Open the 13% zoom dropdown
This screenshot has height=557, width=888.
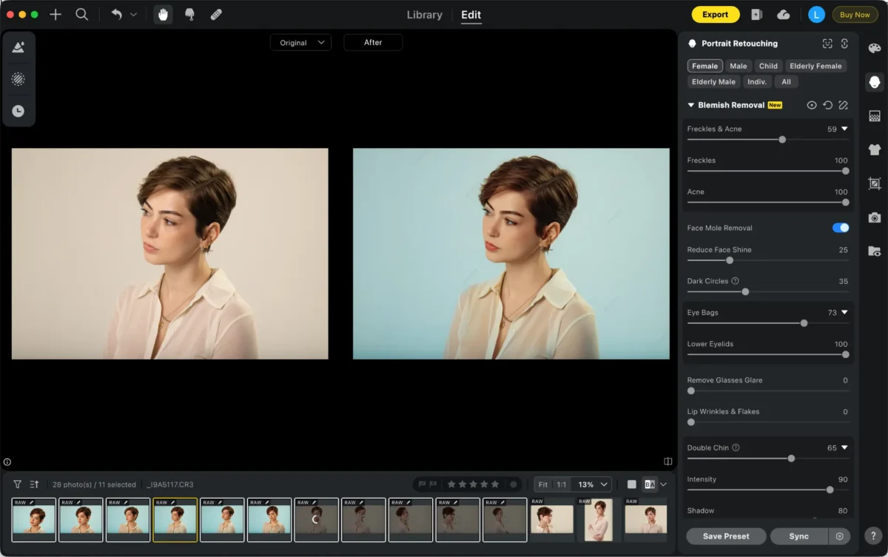click(592, 485)
